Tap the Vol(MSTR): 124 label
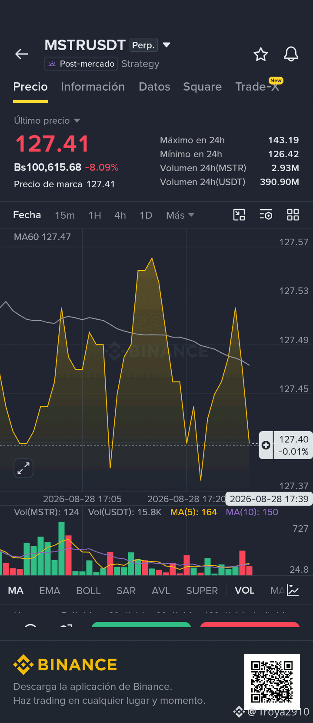 tap(47, 512)
